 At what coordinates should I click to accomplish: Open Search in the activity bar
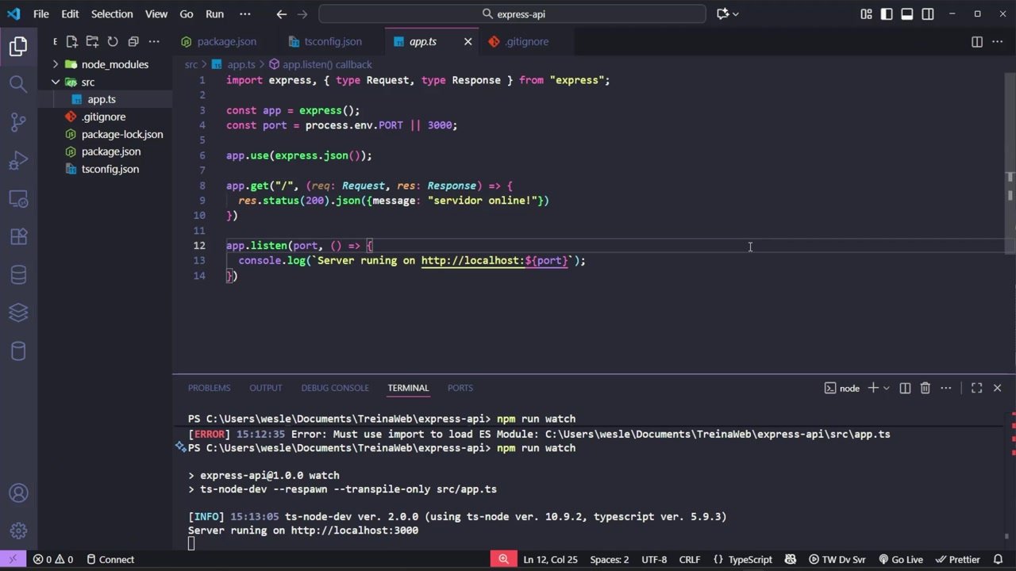click(x=18, y=83)
